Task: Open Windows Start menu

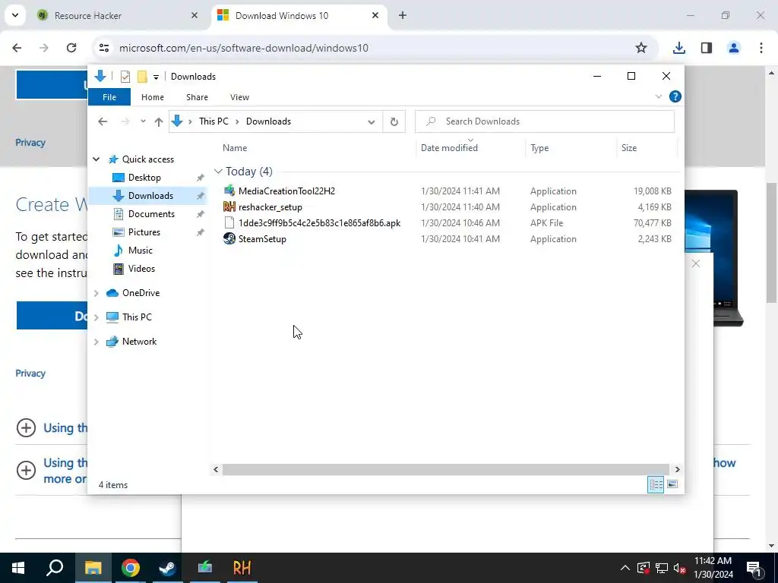Action: tap(18, 568)
